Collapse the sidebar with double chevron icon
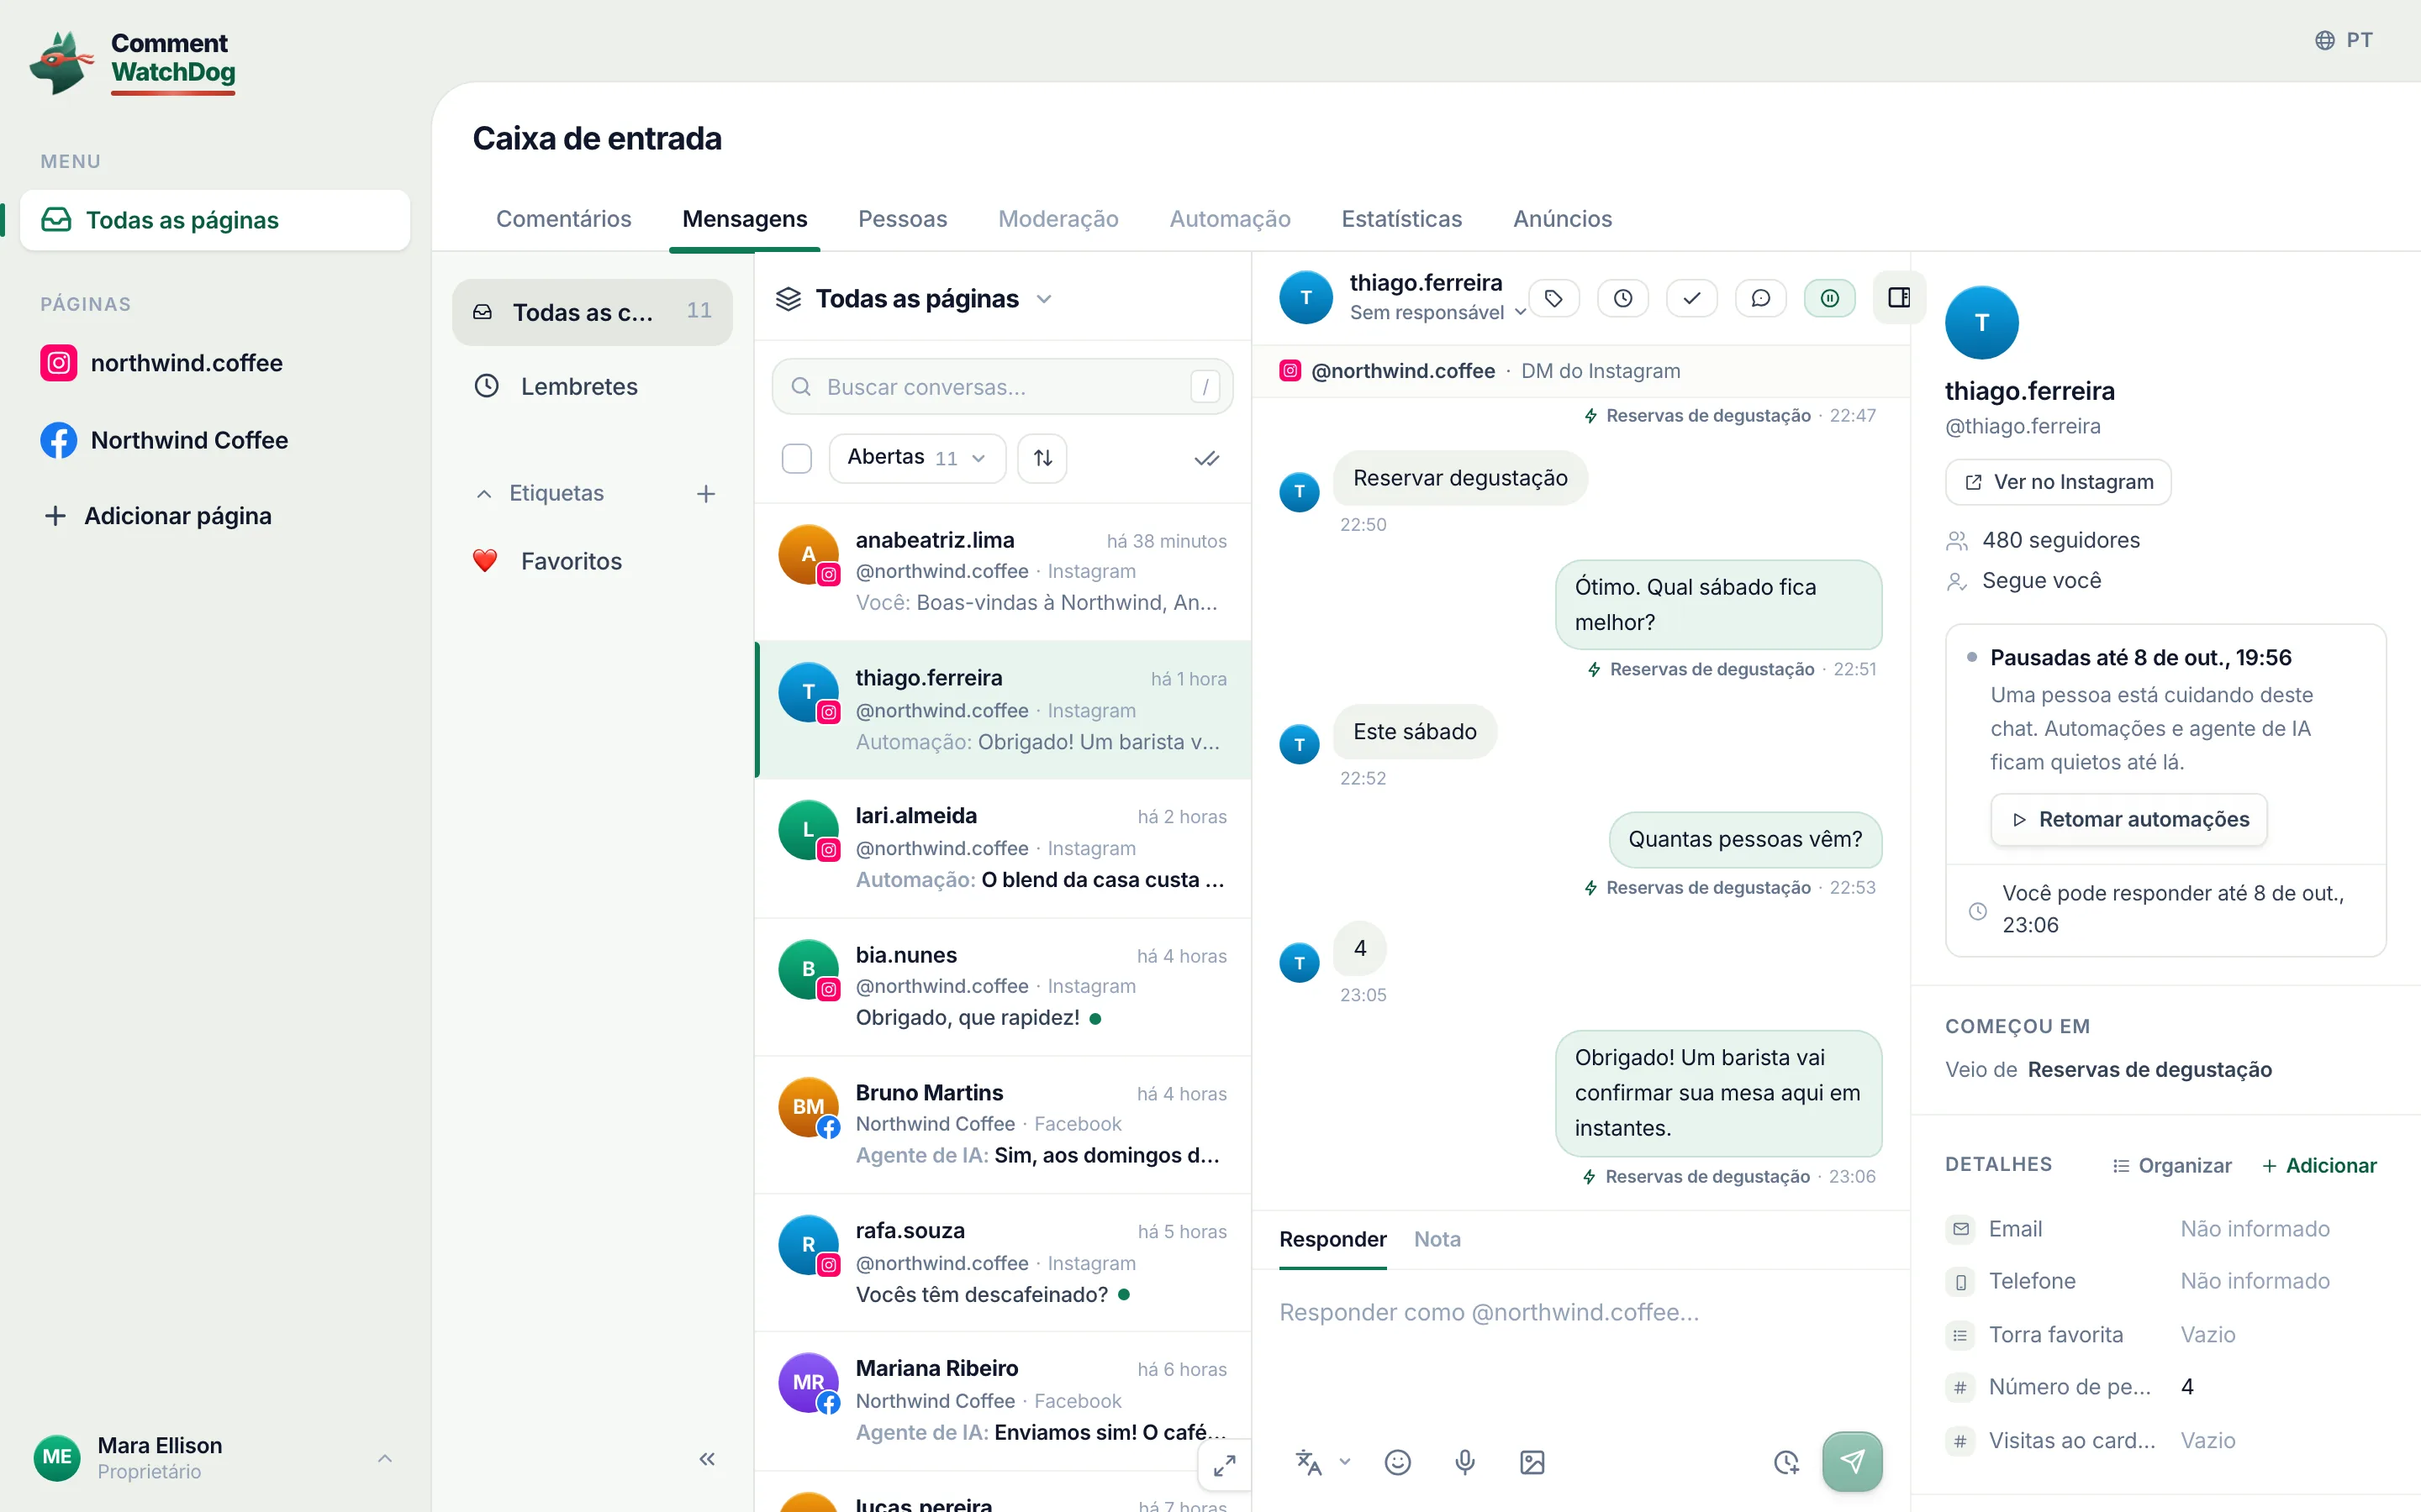The image size is (2421, 1512). [707, 1459]
